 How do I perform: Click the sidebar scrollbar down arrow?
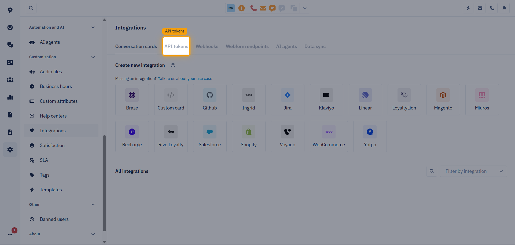[x=104, y=242]
